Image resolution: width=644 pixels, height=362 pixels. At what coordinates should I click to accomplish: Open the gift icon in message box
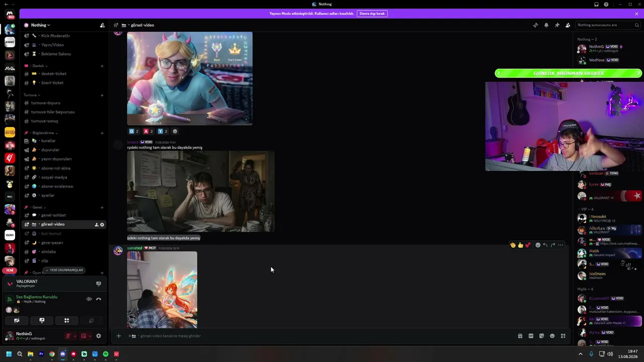point(520,336)
